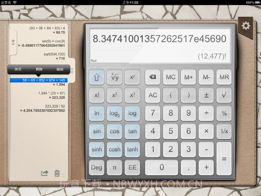The height and width of the screenshot is (196, 261).
Task: Tap the ln natural log key
Action: point(97,113)
